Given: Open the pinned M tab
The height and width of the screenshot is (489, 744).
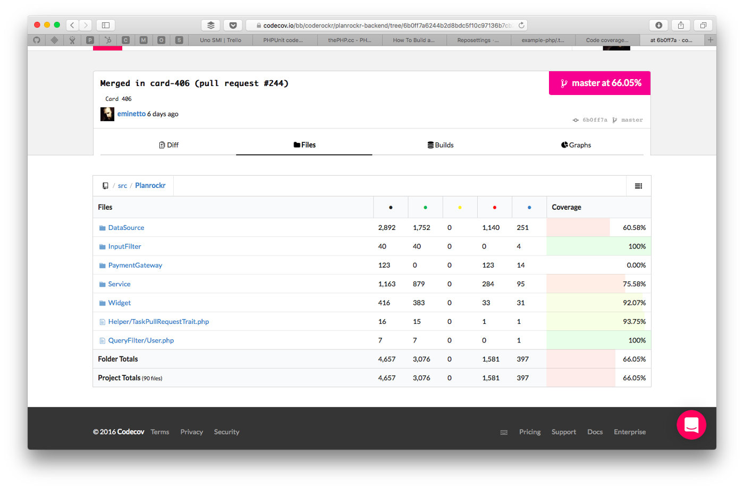Looking at the screenshot, I should pos(143,40).
